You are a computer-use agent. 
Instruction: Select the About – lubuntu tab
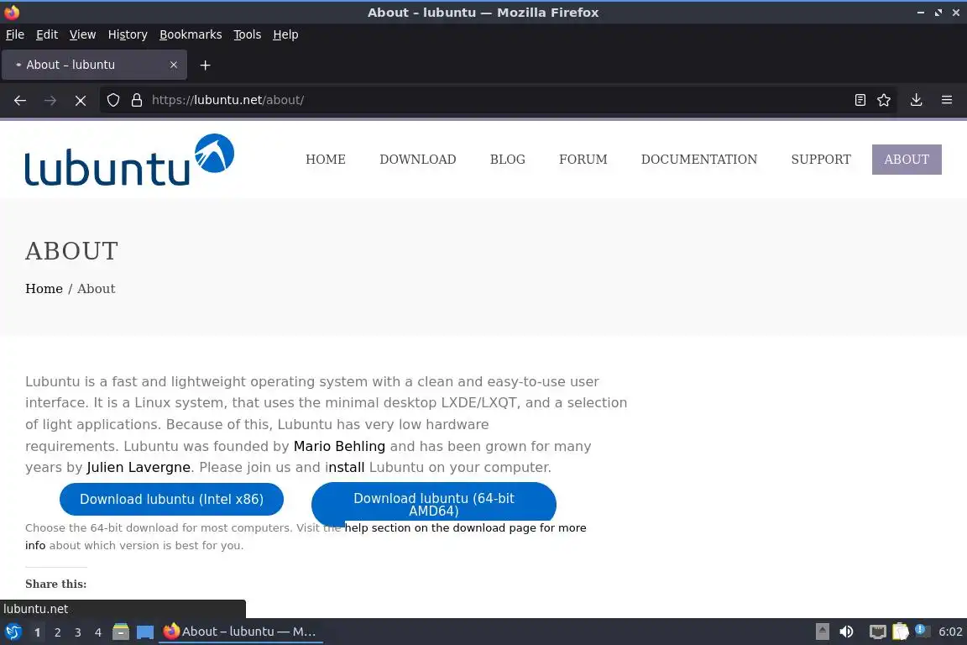(x=94, y=65)
